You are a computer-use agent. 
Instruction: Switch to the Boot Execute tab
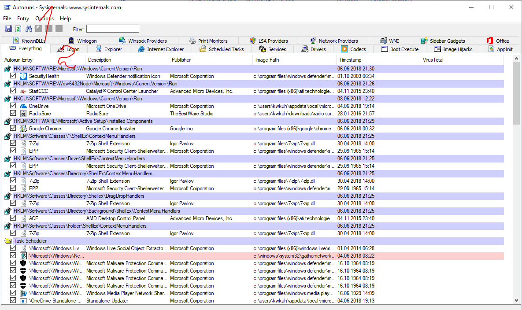[x=400, y=49]
